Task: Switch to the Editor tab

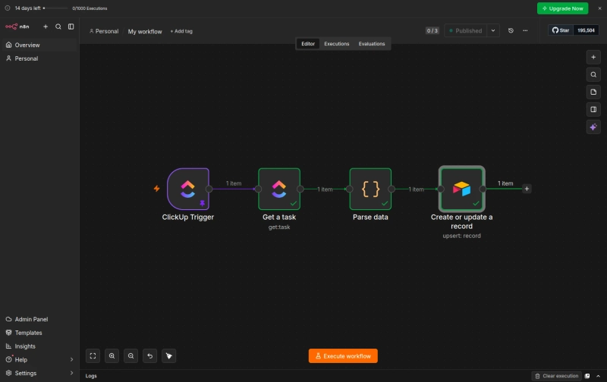Action: coord(308,44)
